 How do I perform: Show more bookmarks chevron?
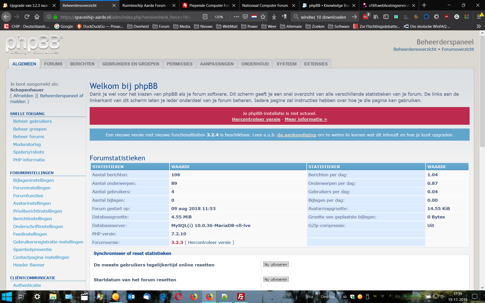coord(479,26)
